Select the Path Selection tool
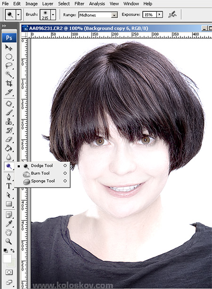 tap(8, 195)
